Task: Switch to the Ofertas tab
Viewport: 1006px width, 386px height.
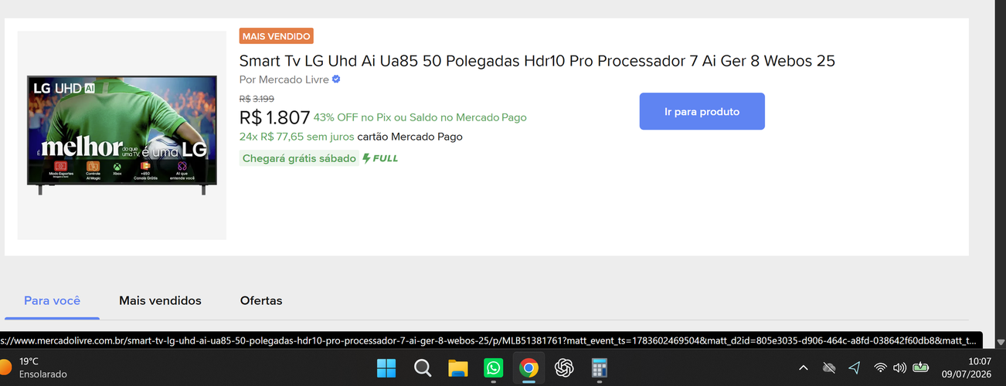Action: coord(261,300)
